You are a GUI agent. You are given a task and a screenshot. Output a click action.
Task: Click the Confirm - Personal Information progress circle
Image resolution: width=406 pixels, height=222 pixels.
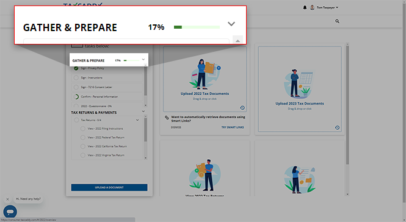tap(76, 96)
